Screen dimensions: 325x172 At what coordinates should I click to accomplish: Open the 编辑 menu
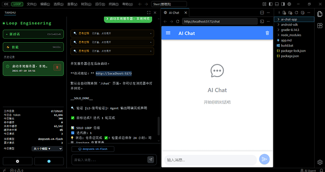[45, 4]
